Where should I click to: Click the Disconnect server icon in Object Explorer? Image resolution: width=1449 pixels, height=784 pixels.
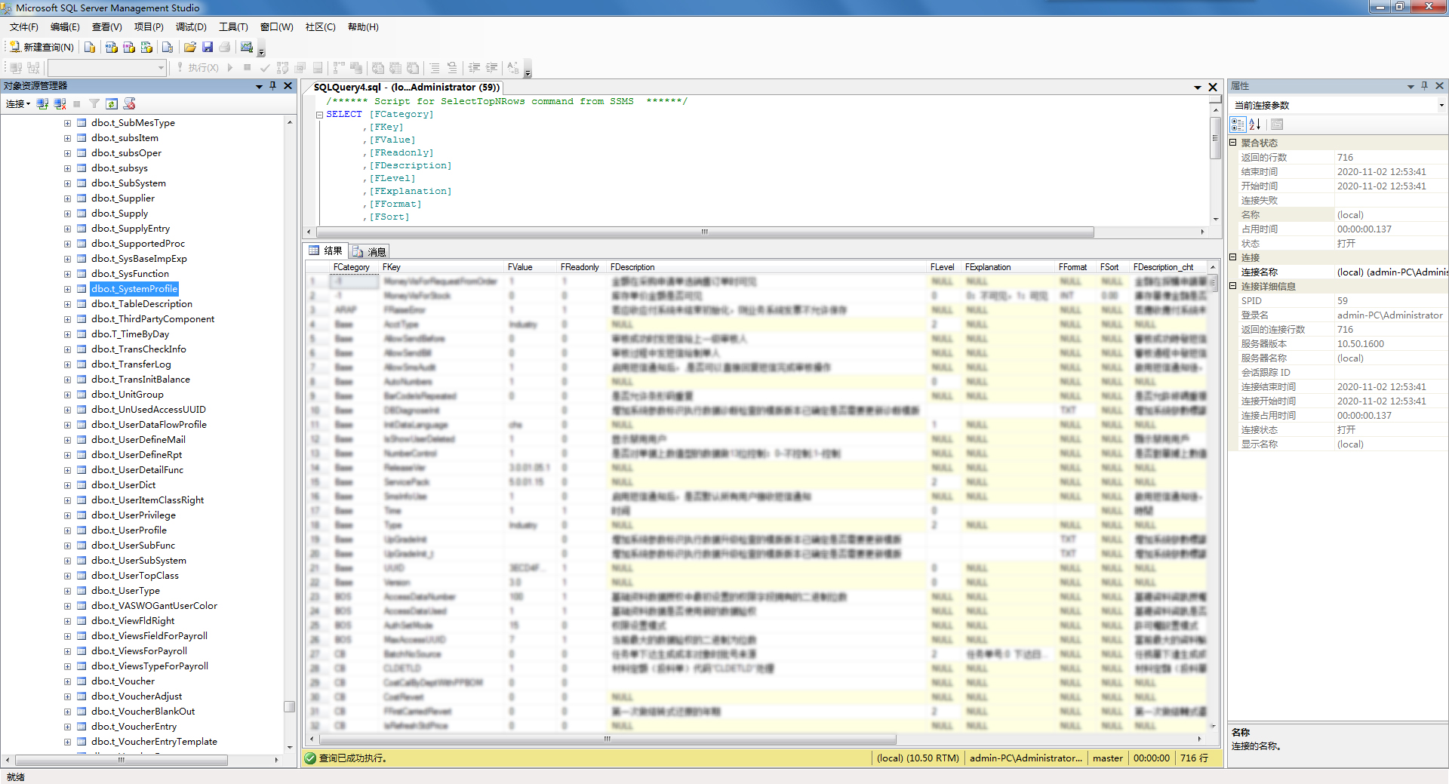point(60,104)
